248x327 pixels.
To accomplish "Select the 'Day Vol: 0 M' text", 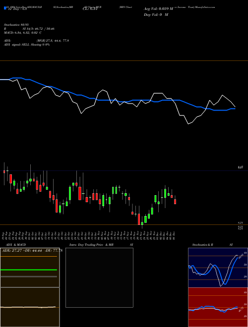I will pos(156,14).
